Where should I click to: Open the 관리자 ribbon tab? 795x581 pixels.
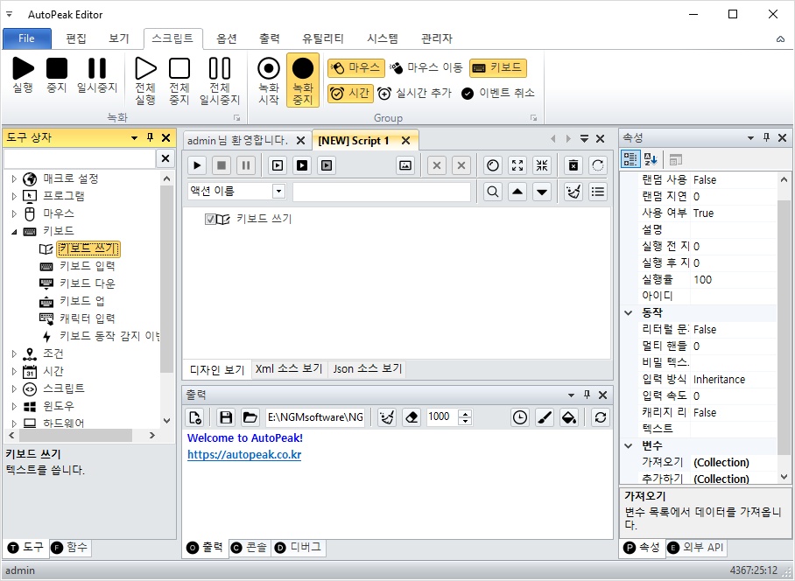pyautogui.click(x=437, y=38)
